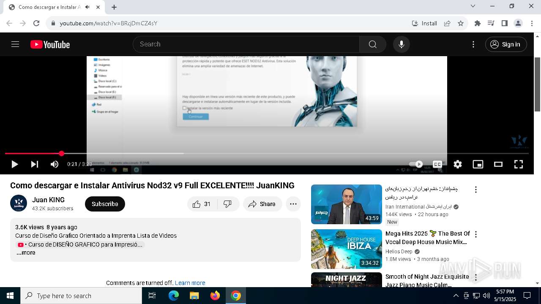This screenshot has height=304, width=541.
Task: Share this page icon in address bar
Action: [447, 23]
